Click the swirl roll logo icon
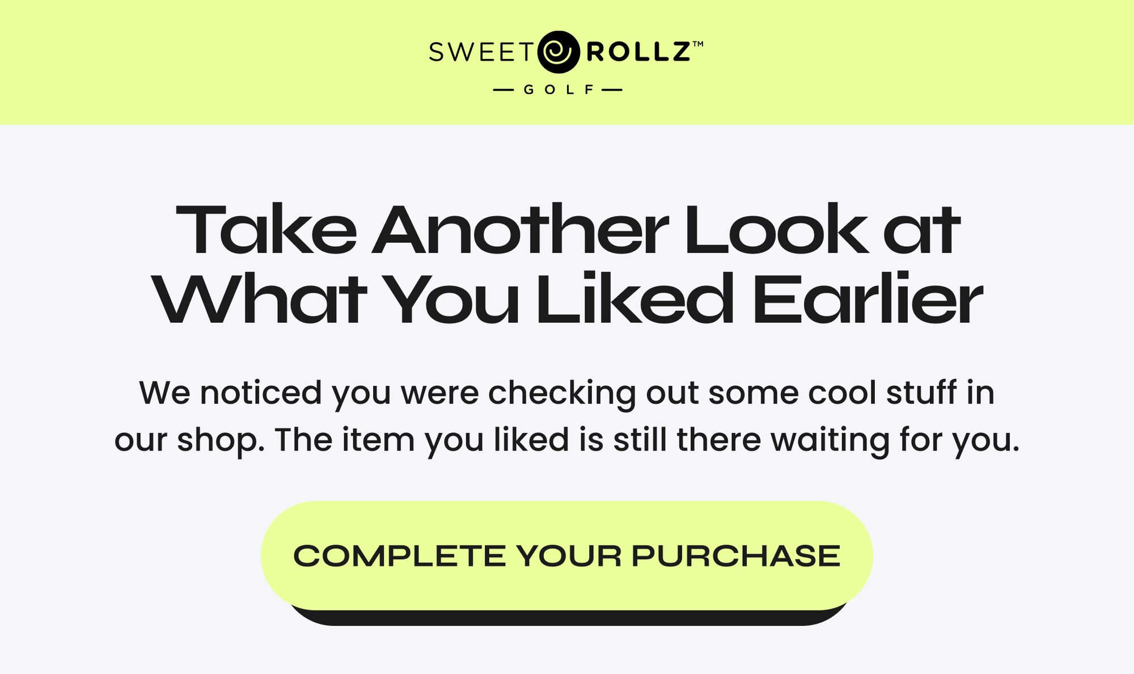The width and height of the screenshot is (1134, 674). click(x=558, y=52)
